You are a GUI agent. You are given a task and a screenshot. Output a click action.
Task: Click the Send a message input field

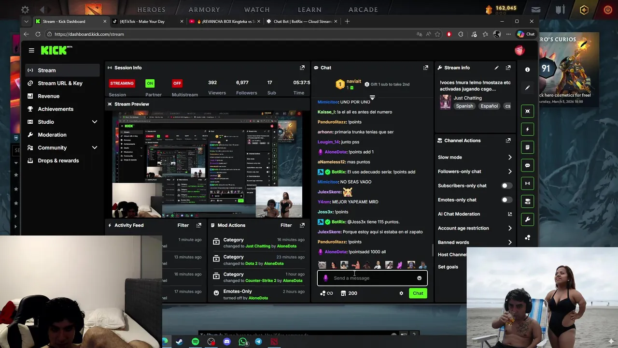372,278
